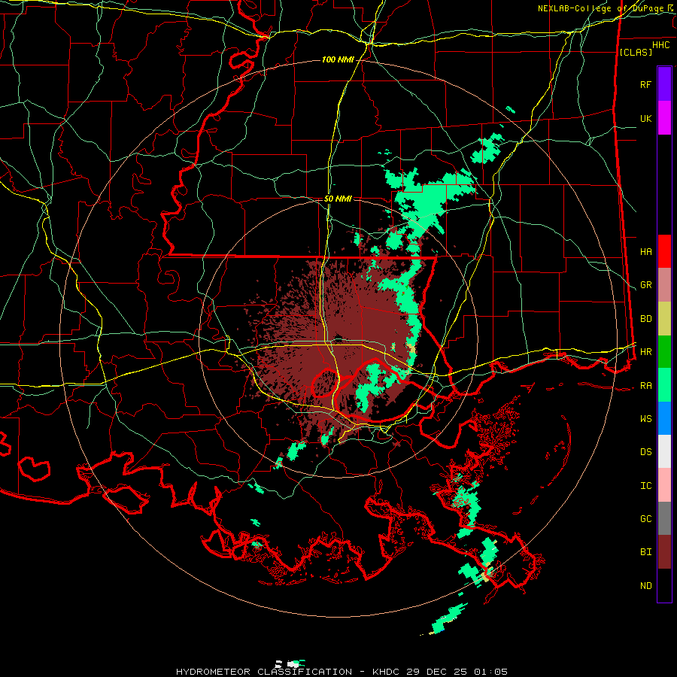This screenshot has height=677, width=677.
Task: Click the BI legend label
Action: pyautogui.click(x=645, y=552)
